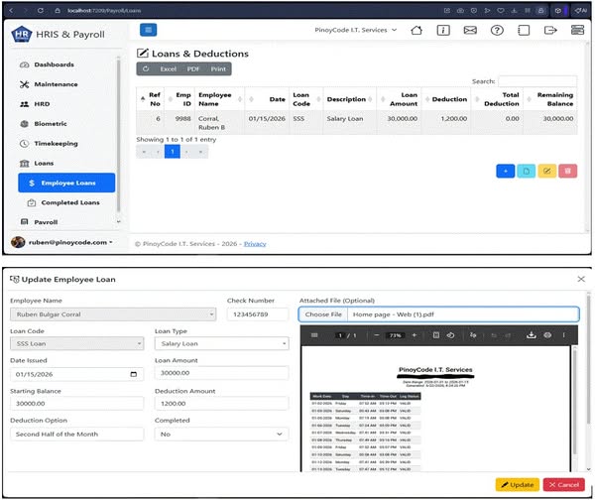The width and height of the screenshot is (595, 500).
Task: Export table to PDF
Action: pos(193,68)
